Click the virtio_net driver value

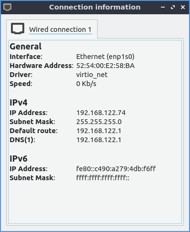[x=92, y=75]
